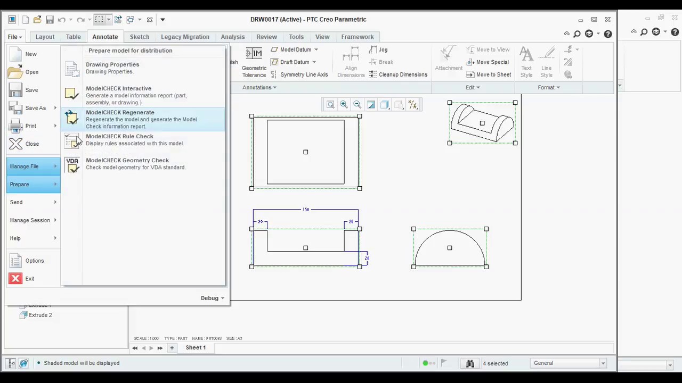Viewport: 682px width, 383px height.
Task: Click the Jog tool
Action: point(378,49)
